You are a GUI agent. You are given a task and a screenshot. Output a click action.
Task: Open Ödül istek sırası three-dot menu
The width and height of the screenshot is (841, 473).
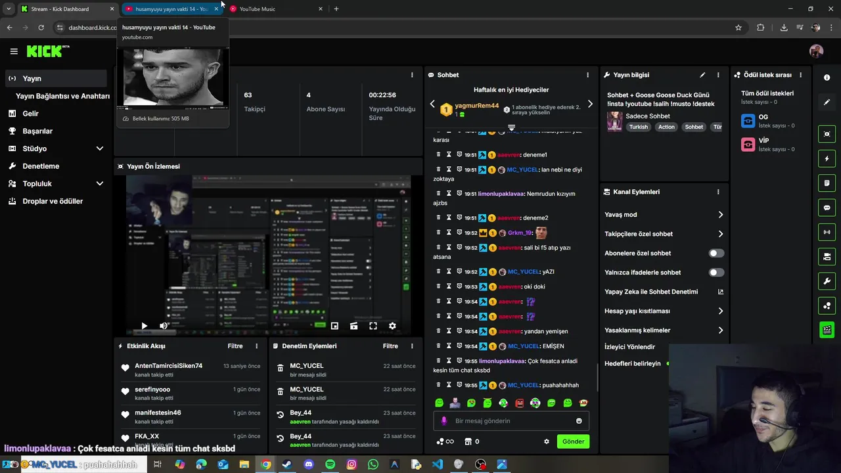click(x=802, y=75)
